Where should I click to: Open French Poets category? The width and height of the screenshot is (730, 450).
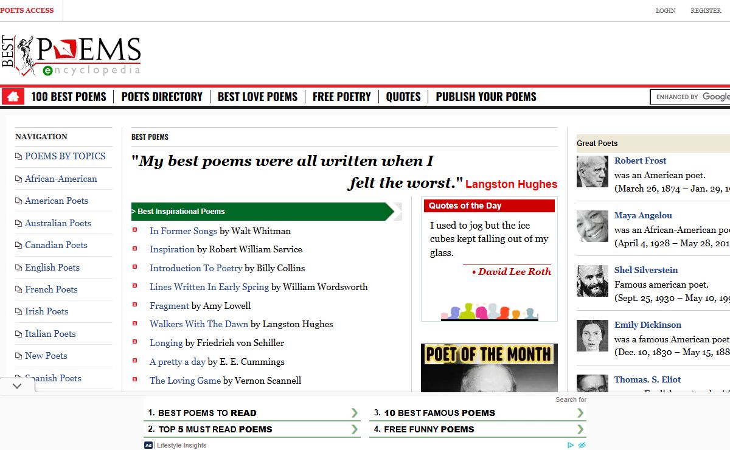point(51,289)
